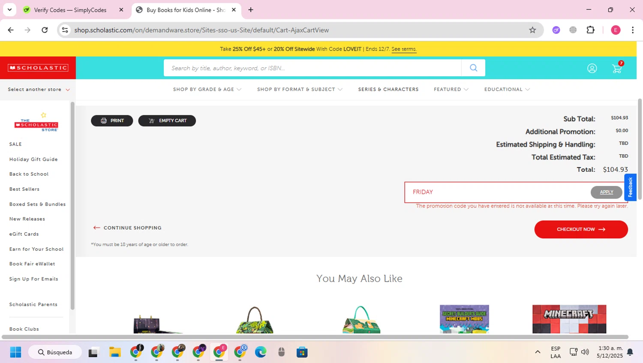Click the book search input field
643x363 pixels.
coord(312,68)
